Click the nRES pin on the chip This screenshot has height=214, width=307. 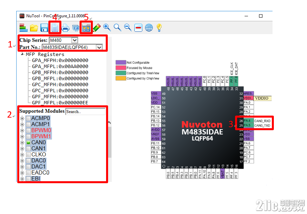click(249, 93)
